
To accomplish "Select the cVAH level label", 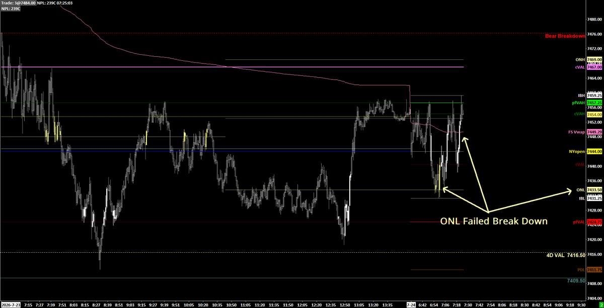I will (x=580, y=114).
